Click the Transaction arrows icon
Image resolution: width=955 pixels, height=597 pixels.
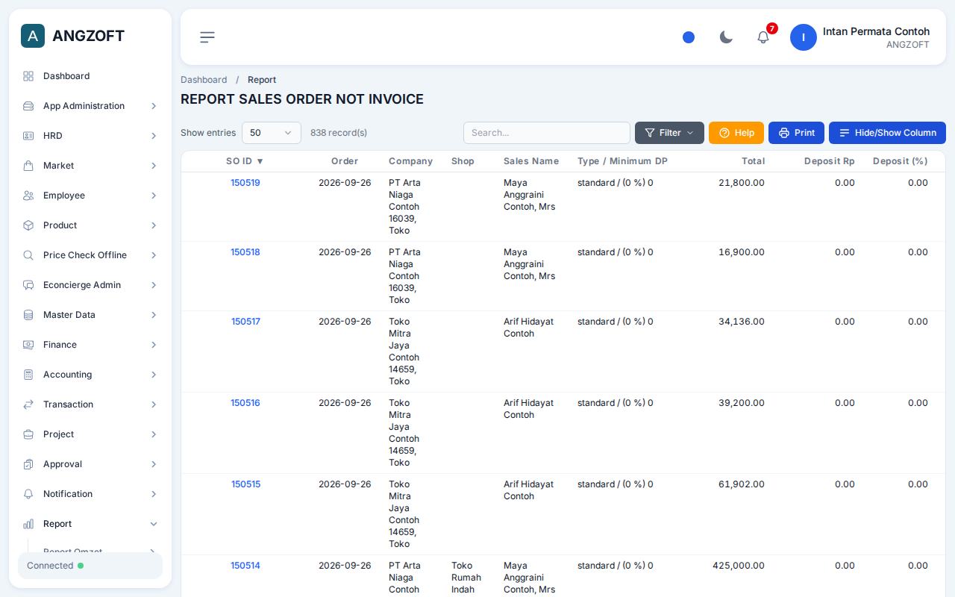28,404
